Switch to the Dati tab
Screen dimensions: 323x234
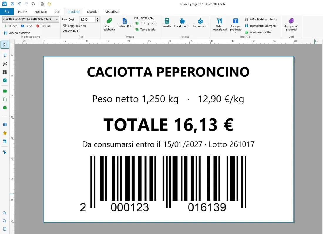pyautogui.click(x=57, y=12)
